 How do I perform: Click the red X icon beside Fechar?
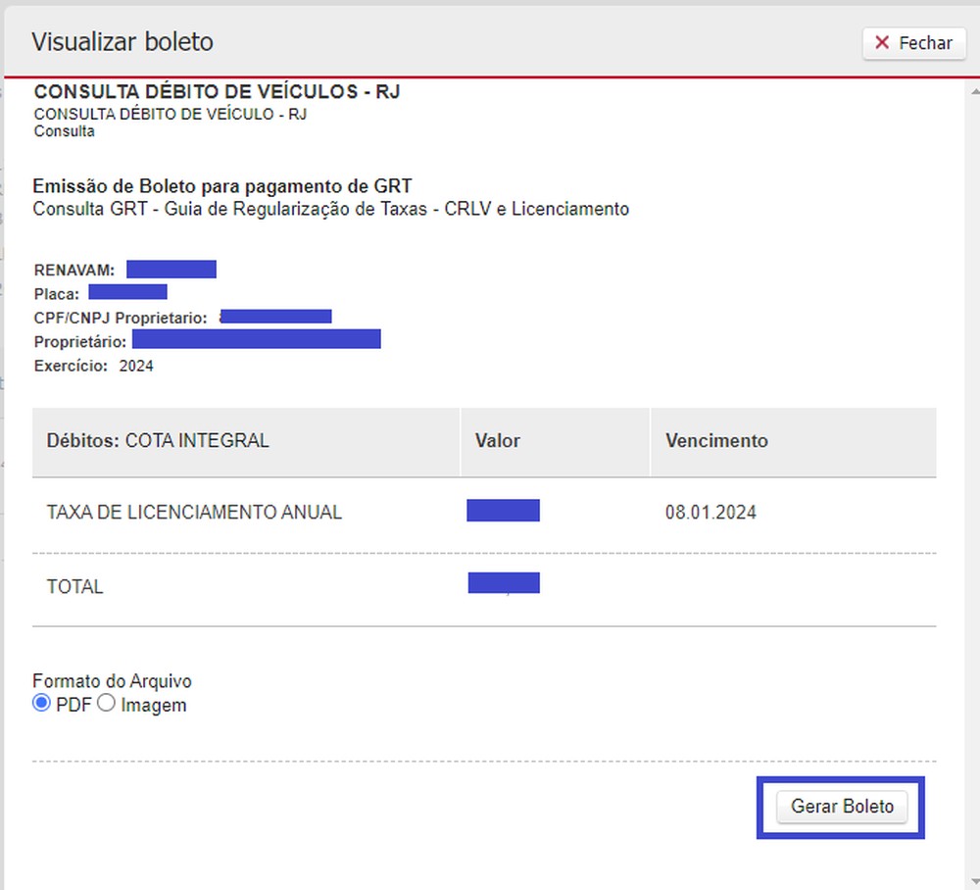click(x=882, y=43)
